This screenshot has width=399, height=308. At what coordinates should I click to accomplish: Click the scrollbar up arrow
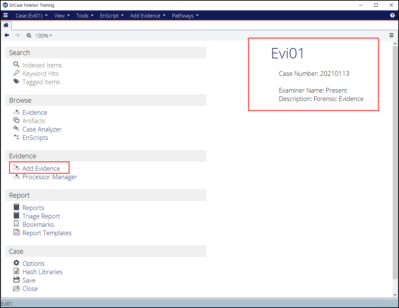click(395, 44)
